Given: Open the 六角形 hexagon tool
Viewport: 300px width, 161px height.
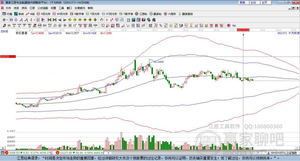Looking at the screenshot, I should (x=170, y=14).
